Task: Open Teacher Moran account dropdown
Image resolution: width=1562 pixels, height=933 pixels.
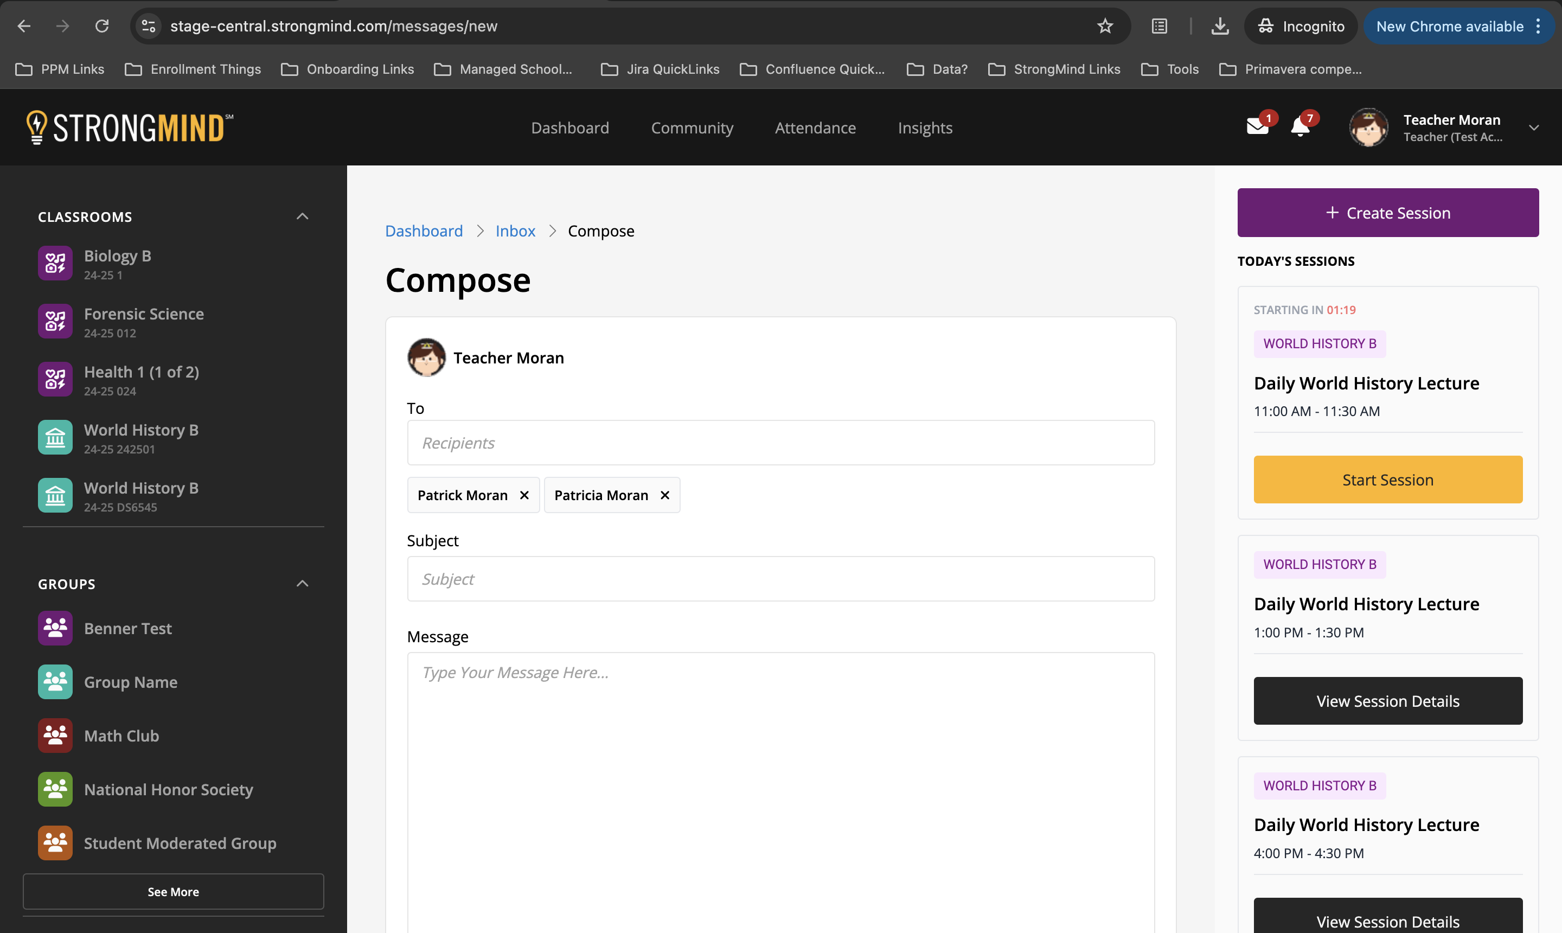Action: pos(1534,127)
